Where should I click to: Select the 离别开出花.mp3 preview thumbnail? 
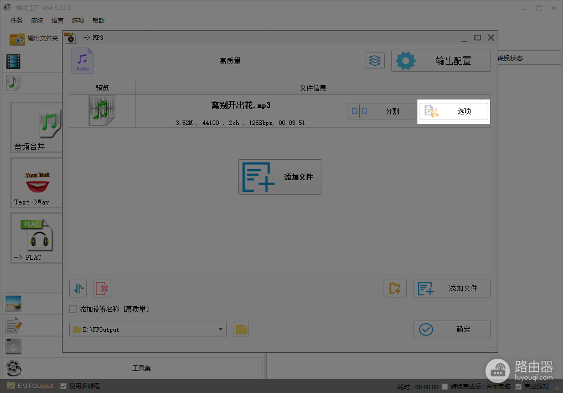(102, 111)
